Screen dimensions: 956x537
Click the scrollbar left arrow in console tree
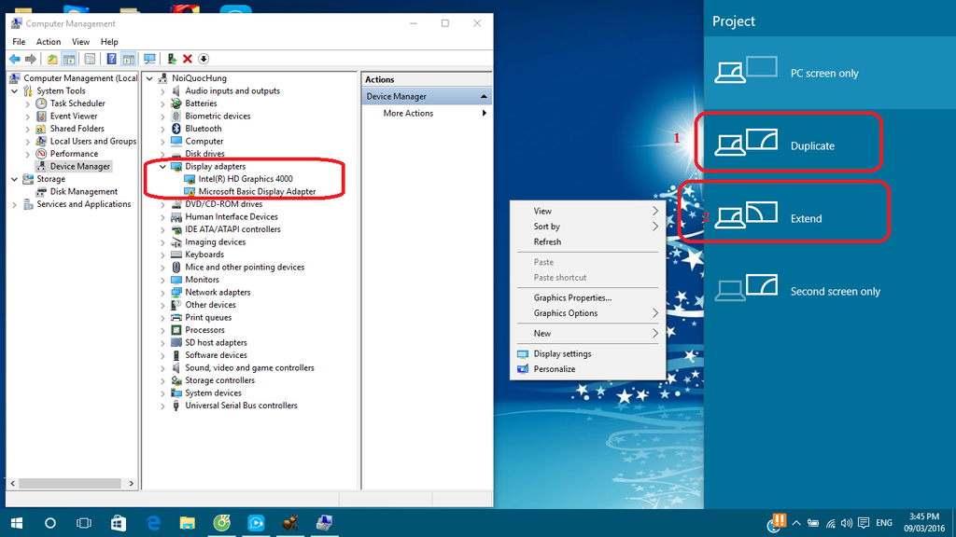[x=13, y=484]
